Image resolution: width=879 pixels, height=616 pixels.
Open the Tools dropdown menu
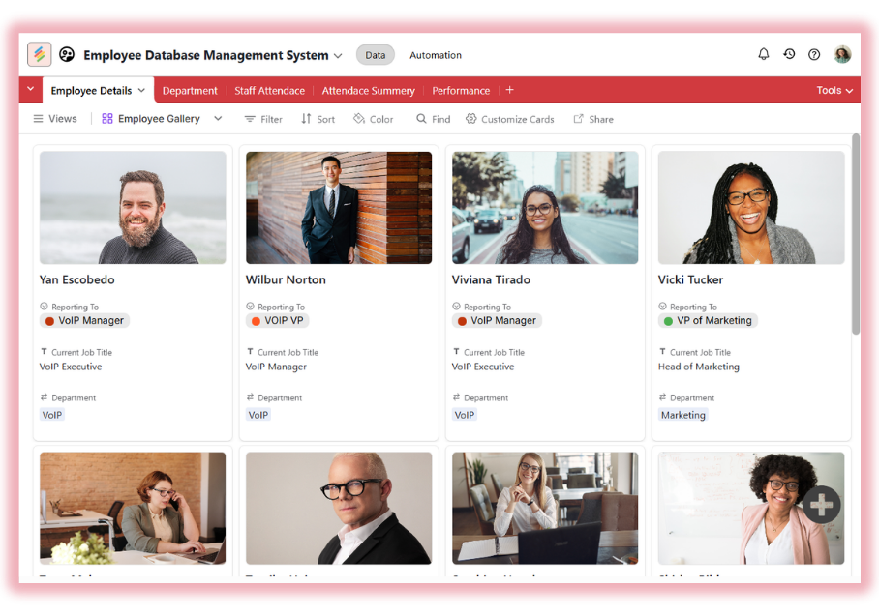click(x=834, y=91)
